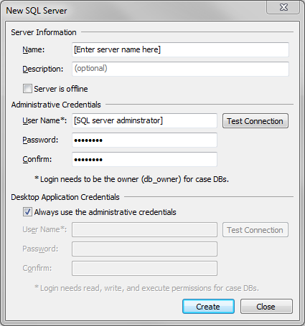Click the Description: label text
Viewport: 305px width, 326px height.
(x=43, y=69)
